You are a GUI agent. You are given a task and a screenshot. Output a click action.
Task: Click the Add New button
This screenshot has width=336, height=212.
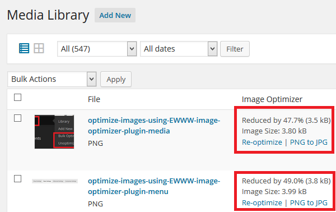(x=115, y=15)
